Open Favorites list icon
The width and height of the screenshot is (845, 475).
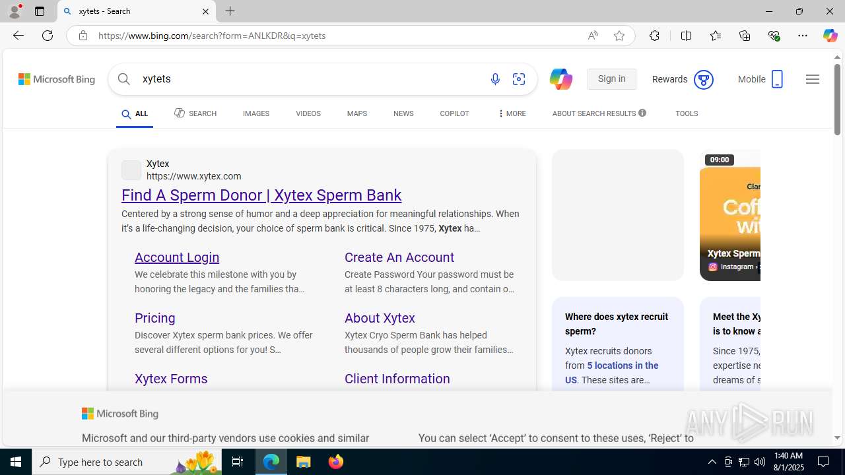716,36
